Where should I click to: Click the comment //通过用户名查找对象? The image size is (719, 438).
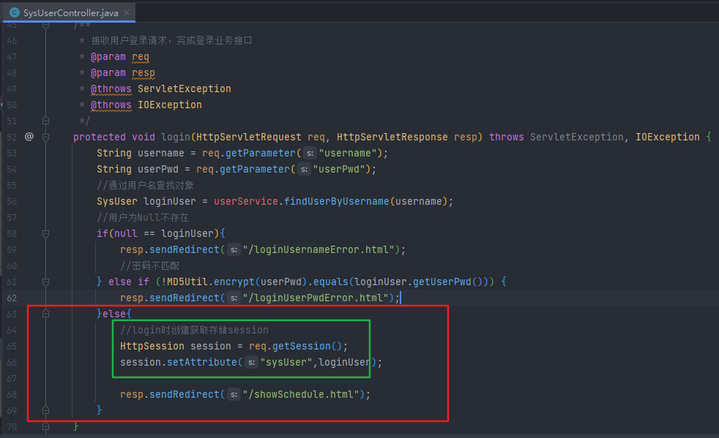tap(145, 185)
